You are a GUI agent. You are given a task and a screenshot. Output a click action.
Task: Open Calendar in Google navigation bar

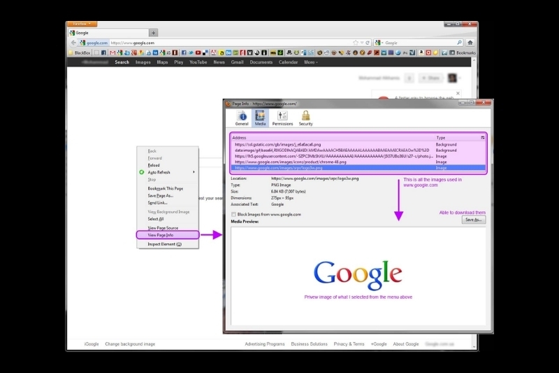pos(288,62)
